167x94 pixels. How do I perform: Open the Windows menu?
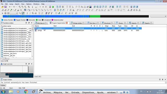pos(36,4)
